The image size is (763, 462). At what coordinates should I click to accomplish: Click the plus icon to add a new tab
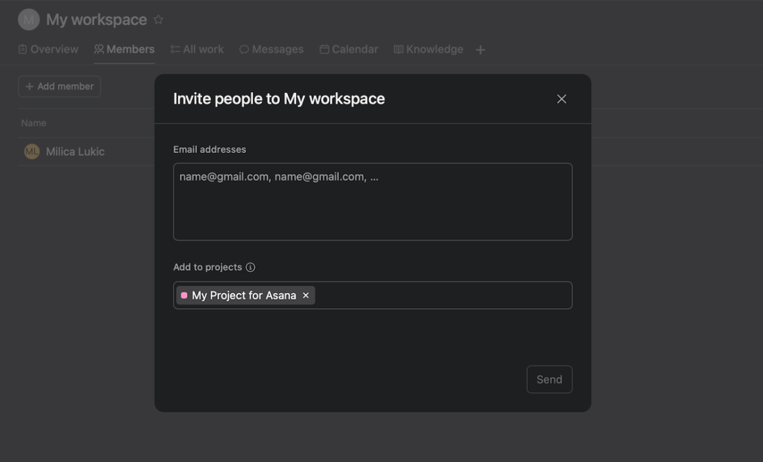(x=480, y=48)
